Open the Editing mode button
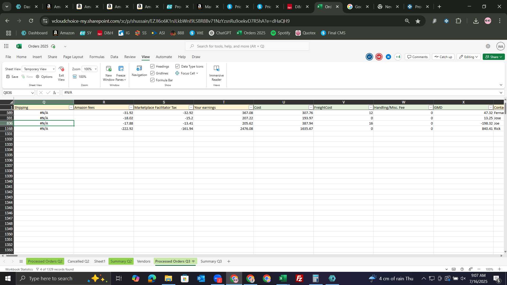 [469, 57]
